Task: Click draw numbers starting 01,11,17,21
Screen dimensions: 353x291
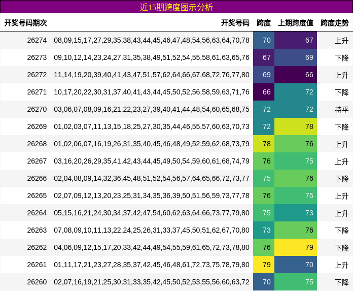Action: (152, 265)
